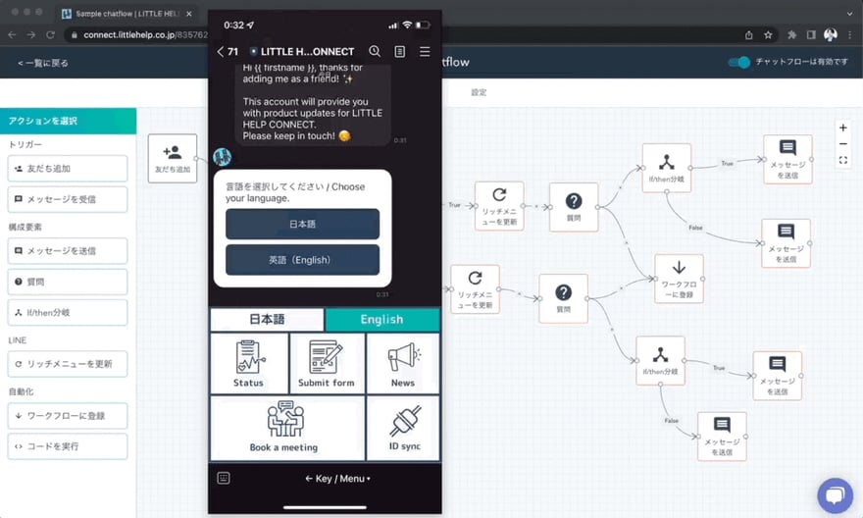Toggle the chatflow enabled switch
Viewport: 863px width, 518px height.
pos(739,63)
